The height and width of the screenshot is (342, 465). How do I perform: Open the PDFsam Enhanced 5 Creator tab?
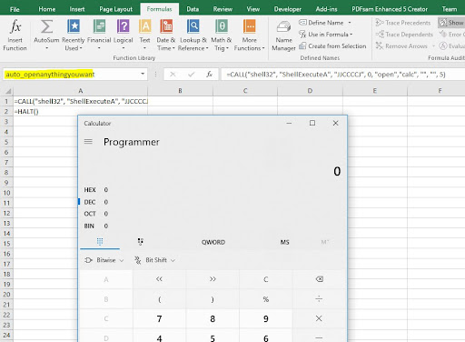pyautogui.click(x=390, y=9)
